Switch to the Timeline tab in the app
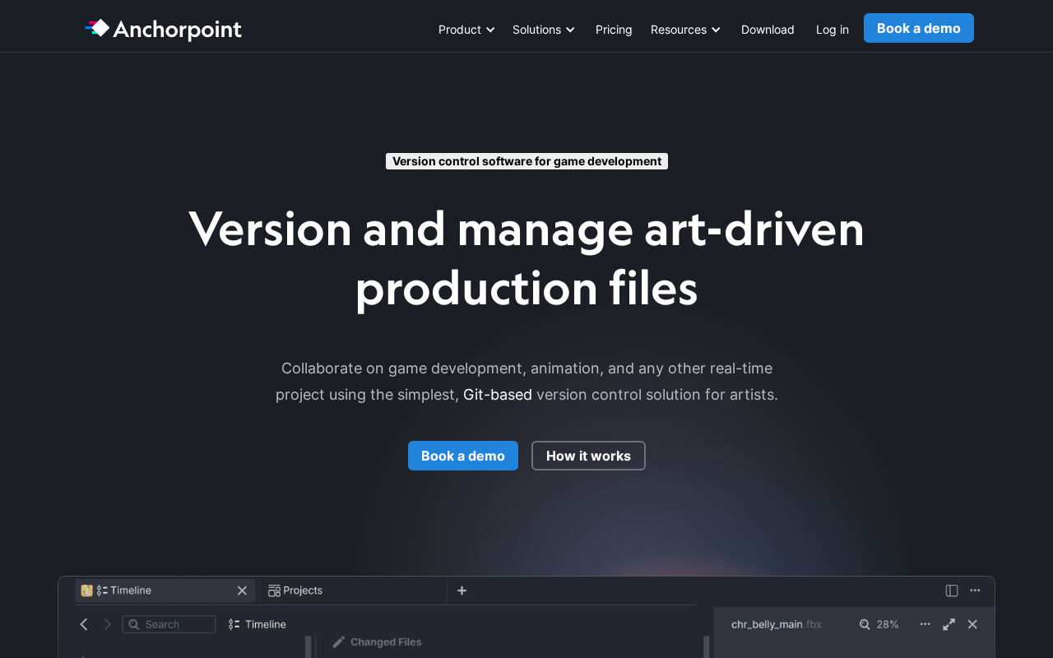 click(x=165, y=591)
